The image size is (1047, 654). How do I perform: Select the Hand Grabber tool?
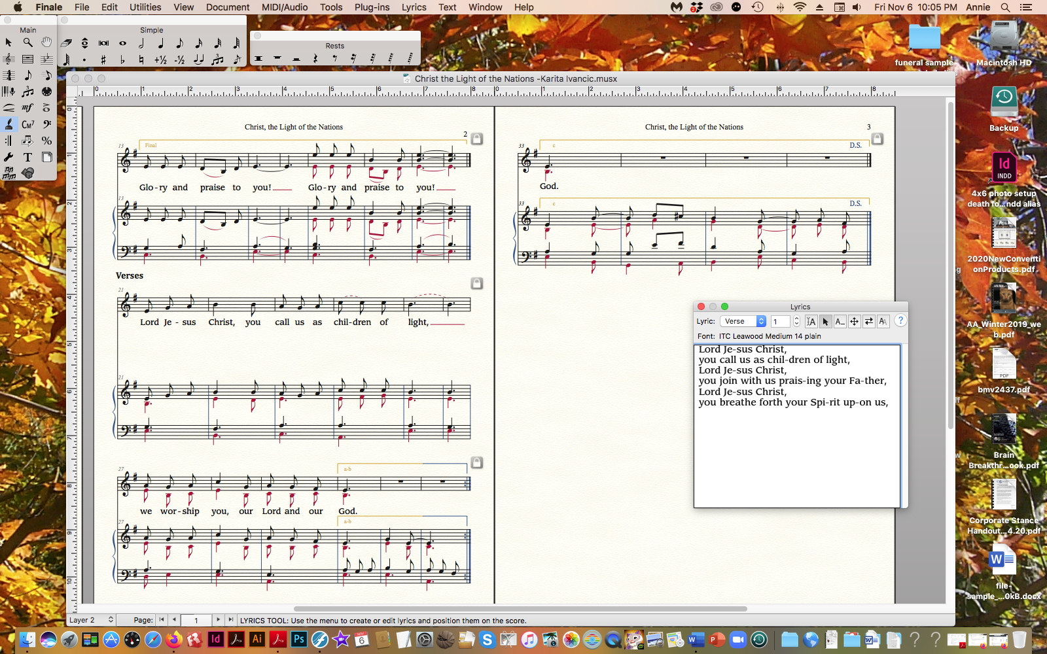point(46,43)
